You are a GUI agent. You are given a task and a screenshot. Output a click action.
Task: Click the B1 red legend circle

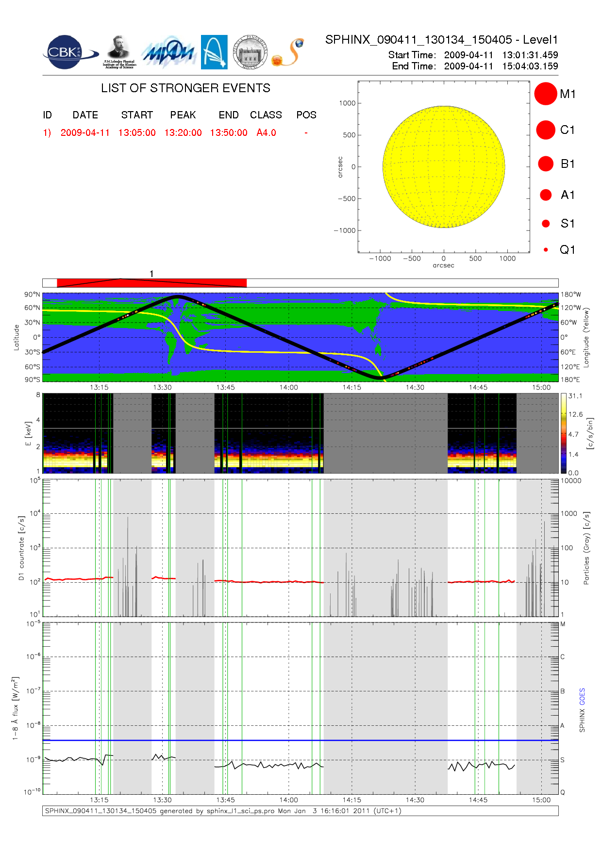546,164
